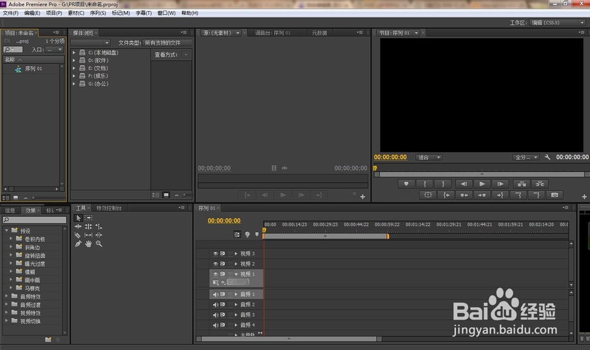590x350 pixels.
Task: Open Program monitor wrench settings
Action: click(x=548, y=157)
